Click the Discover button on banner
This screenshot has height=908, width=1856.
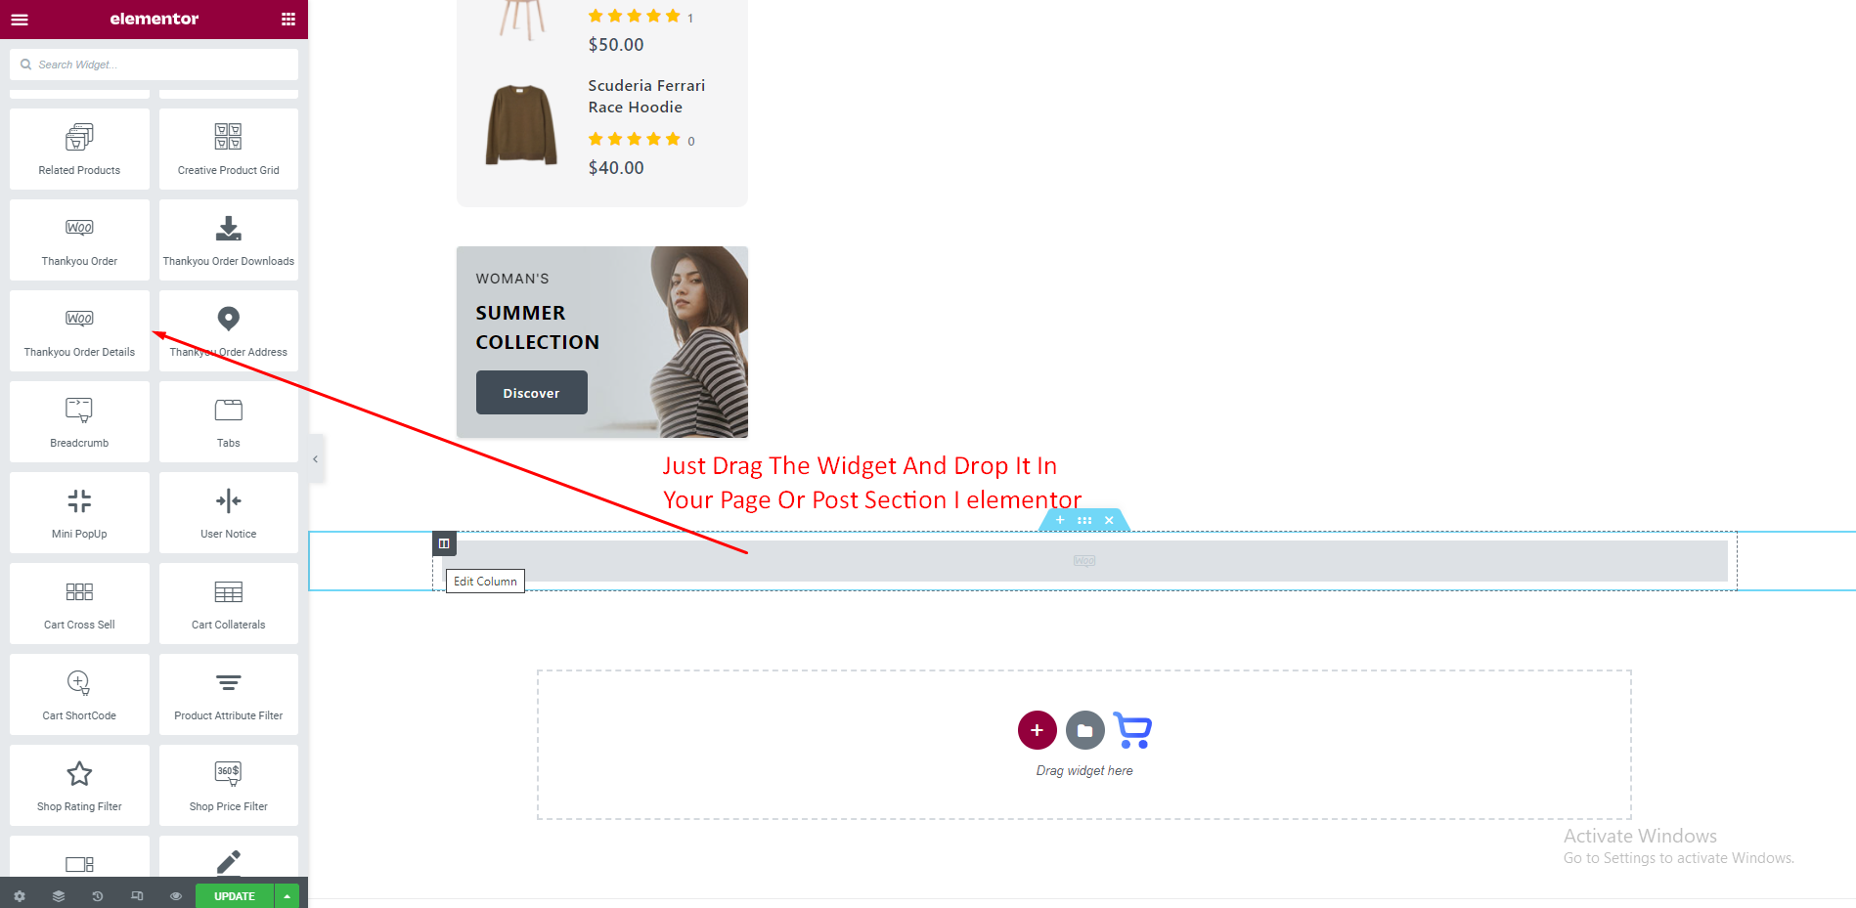(532, 393)
